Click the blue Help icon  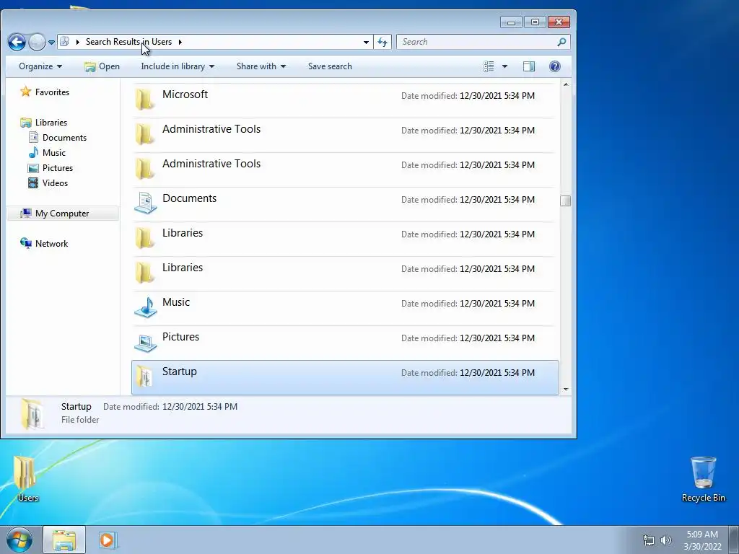[555, 66]
